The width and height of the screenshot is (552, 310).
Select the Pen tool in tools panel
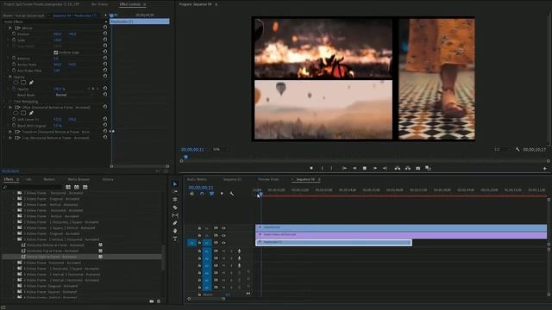[175, 223]
